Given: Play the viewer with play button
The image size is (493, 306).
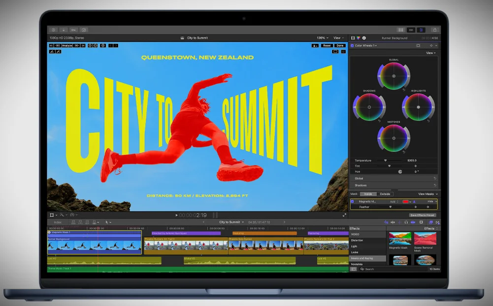Looking at the screenshot, I should 176,215.
